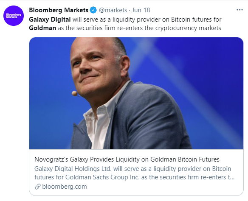Click the bold Galaxy Digital text
Screen dimensions: 248x201
50,20
